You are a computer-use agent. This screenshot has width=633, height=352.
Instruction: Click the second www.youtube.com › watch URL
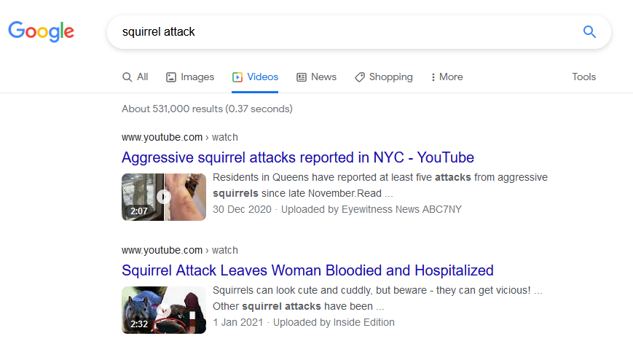pos(180,250)
